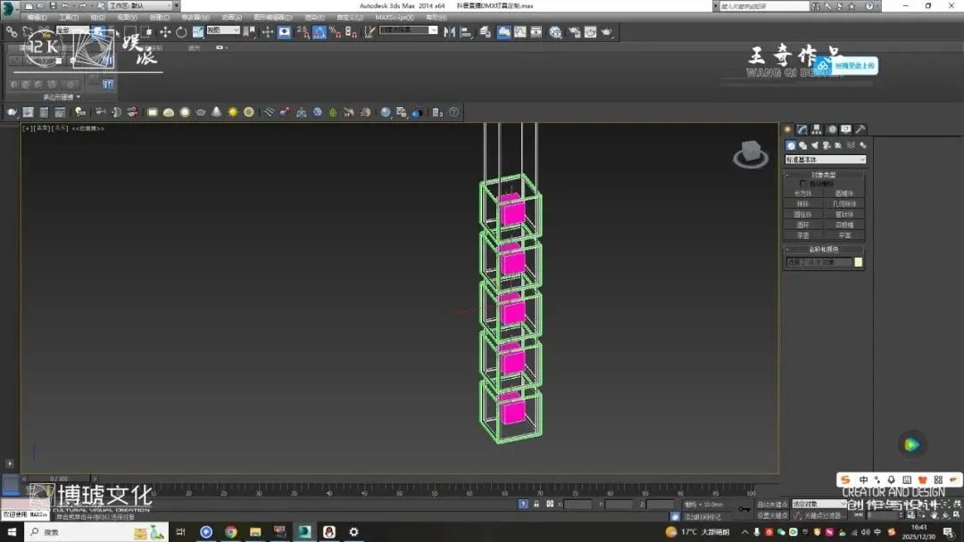
Task: Collapse the 对象类型 rollout
Action: pyautogui.click(x=824, y=175)
